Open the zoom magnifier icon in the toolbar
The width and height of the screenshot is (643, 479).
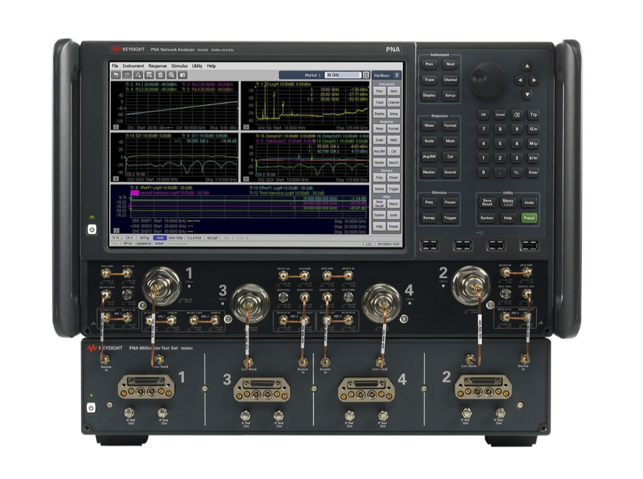(x=172, y=75)
